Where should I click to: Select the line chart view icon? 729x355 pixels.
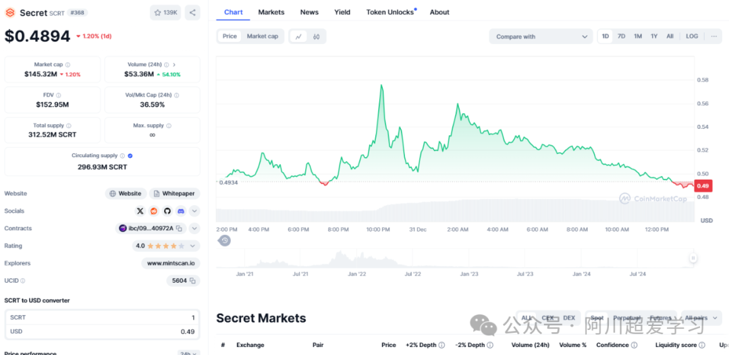(x=298, y=36)
